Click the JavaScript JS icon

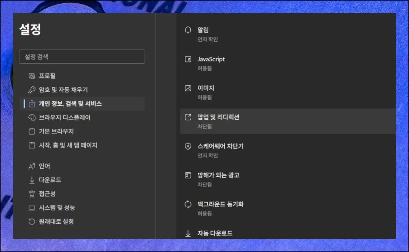pyautogui.click(x=188, y=59)
